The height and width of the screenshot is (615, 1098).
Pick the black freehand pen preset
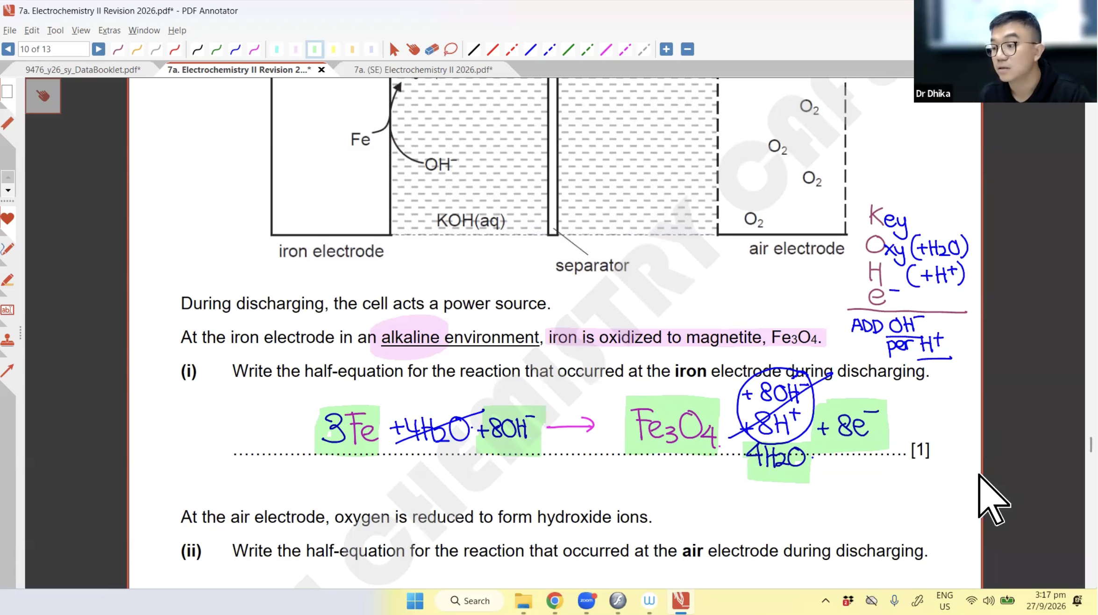(x=198, y=49)
